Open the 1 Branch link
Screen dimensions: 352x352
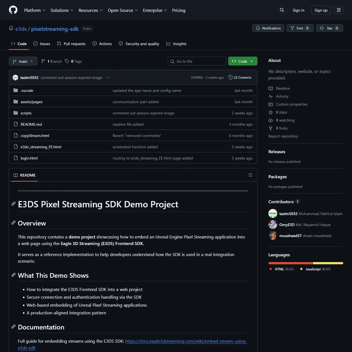51,61
